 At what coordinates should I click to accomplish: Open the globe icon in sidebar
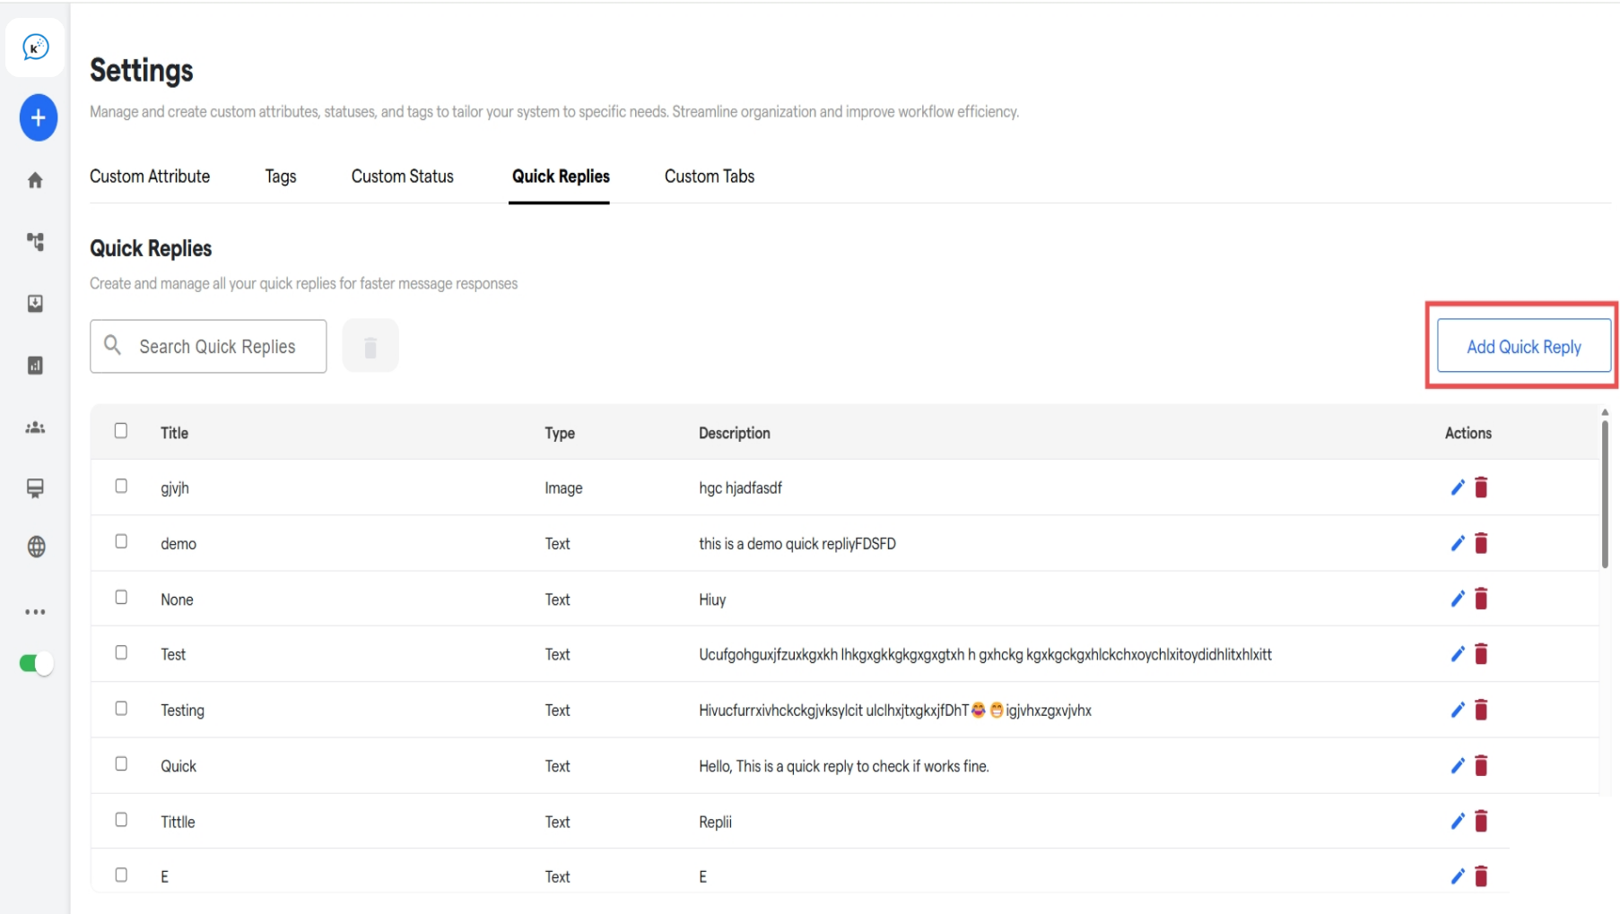(x=36, y=547)
